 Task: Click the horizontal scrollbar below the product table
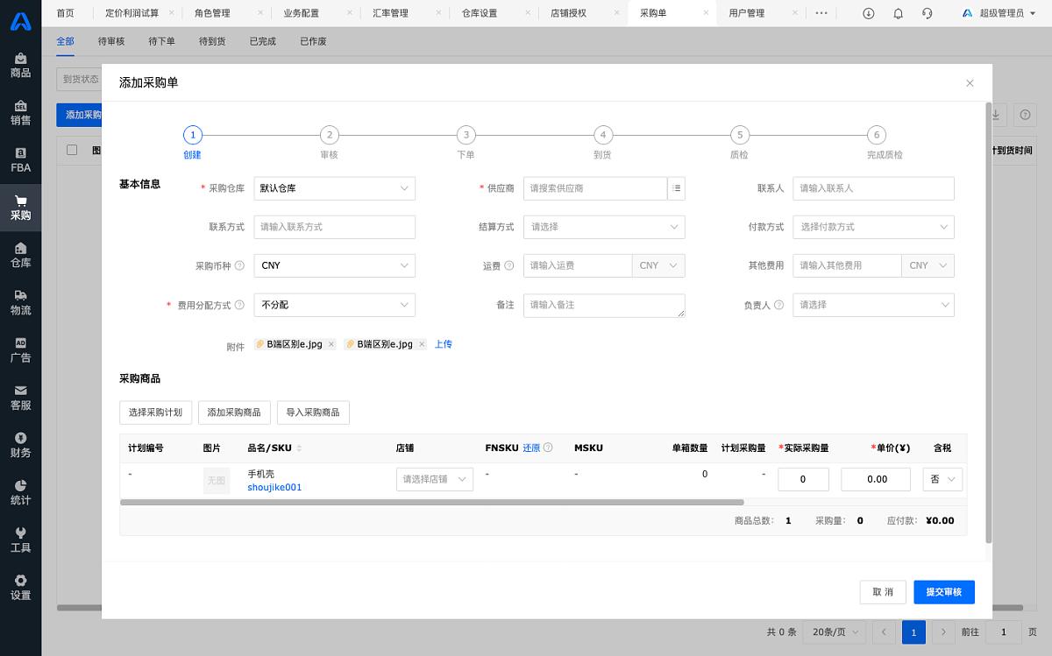pos(430,502)
